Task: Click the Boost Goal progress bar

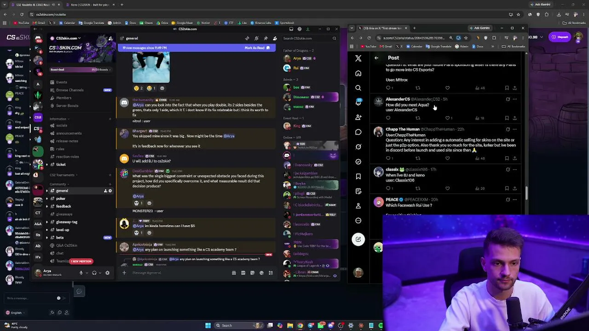Action: click(81, 70)
